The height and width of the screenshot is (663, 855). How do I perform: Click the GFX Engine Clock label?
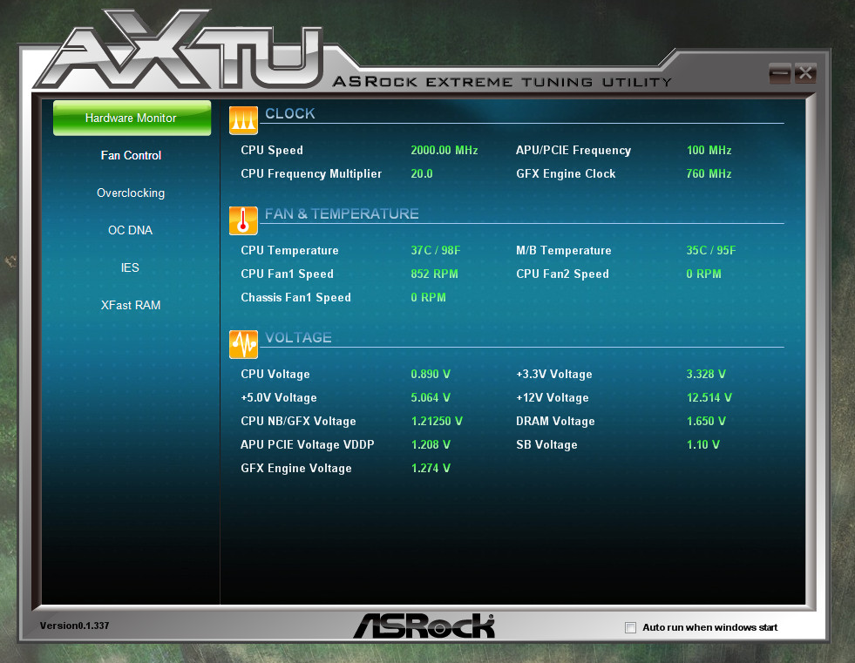tap(566, 173)
